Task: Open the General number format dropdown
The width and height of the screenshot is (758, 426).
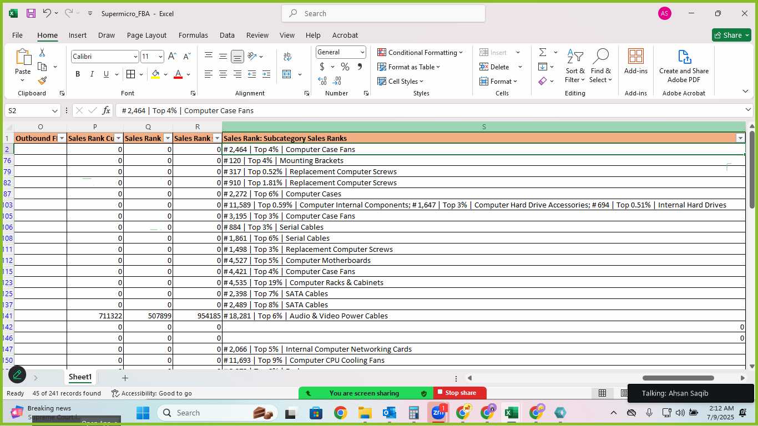Action: click(x=362, y=52)
